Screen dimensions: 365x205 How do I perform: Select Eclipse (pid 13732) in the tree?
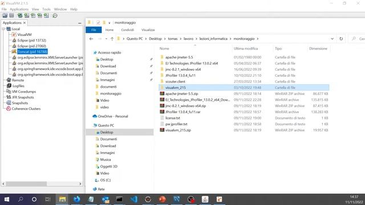click(x=32, y=40)
